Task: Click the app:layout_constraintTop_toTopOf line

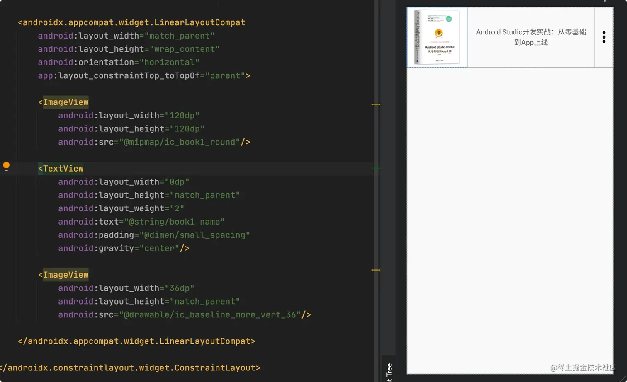Action: (144, 75)
